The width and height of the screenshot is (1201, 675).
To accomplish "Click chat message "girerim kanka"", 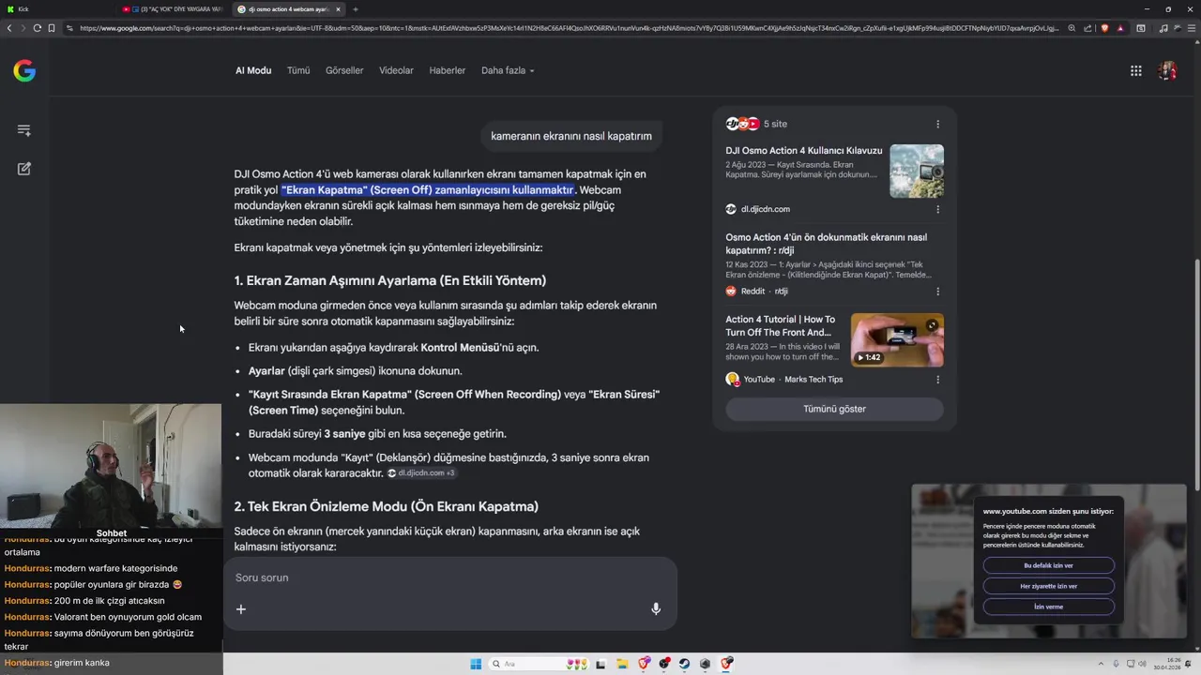I will (x=82, y=663).
